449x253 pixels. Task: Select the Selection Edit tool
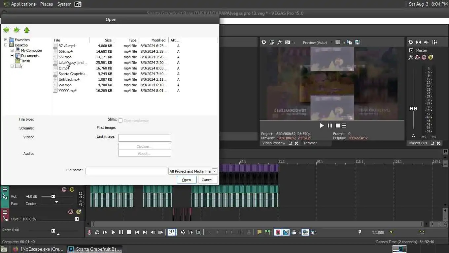point(190,232)
